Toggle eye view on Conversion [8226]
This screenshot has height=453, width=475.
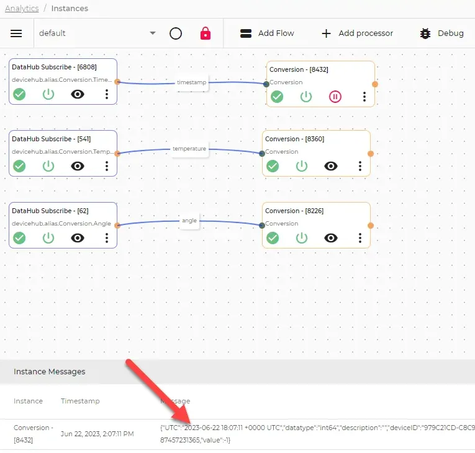[x=331, y=238]
